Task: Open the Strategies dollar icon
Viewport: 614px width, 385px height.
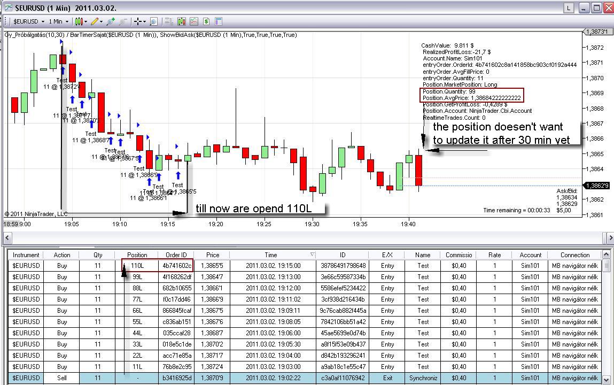Action: pos(206,21)
